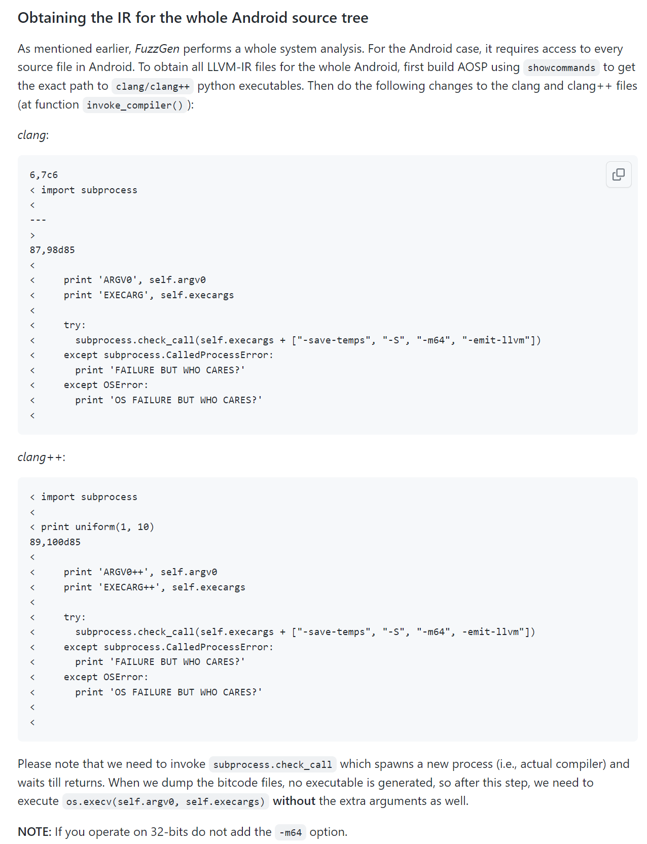Click the os.execv(self.argv0, self.execargs) snippet
Screen dimensions: 647x844
coord(166,801)
